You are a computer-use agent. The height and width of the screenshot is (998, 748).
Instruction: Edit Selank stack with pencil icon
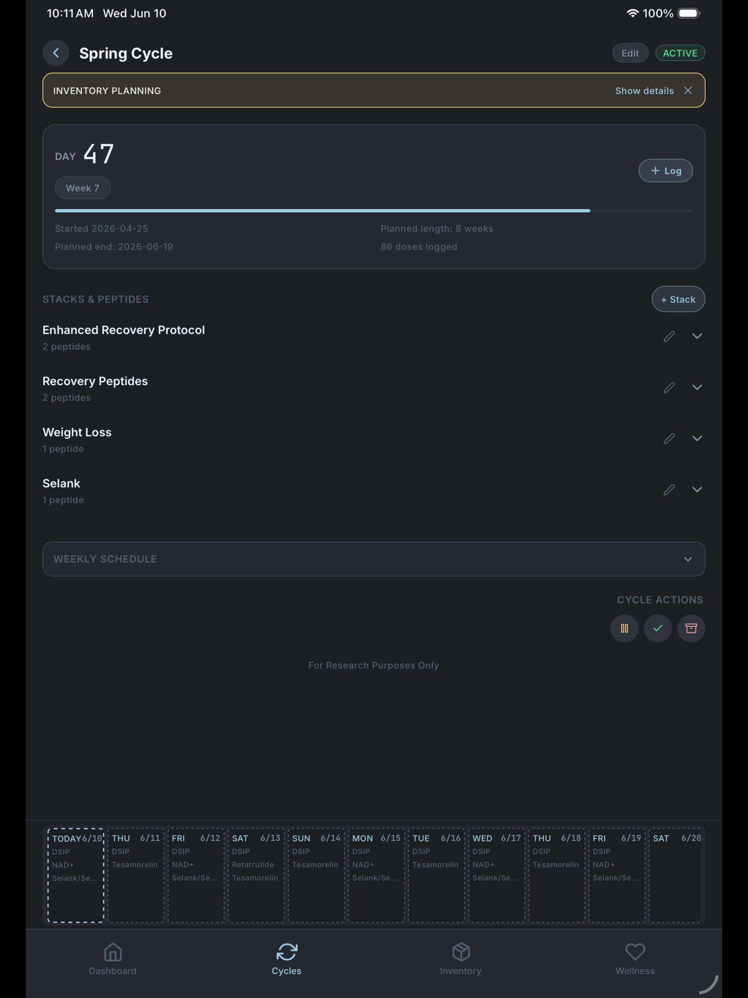[669, 490]
